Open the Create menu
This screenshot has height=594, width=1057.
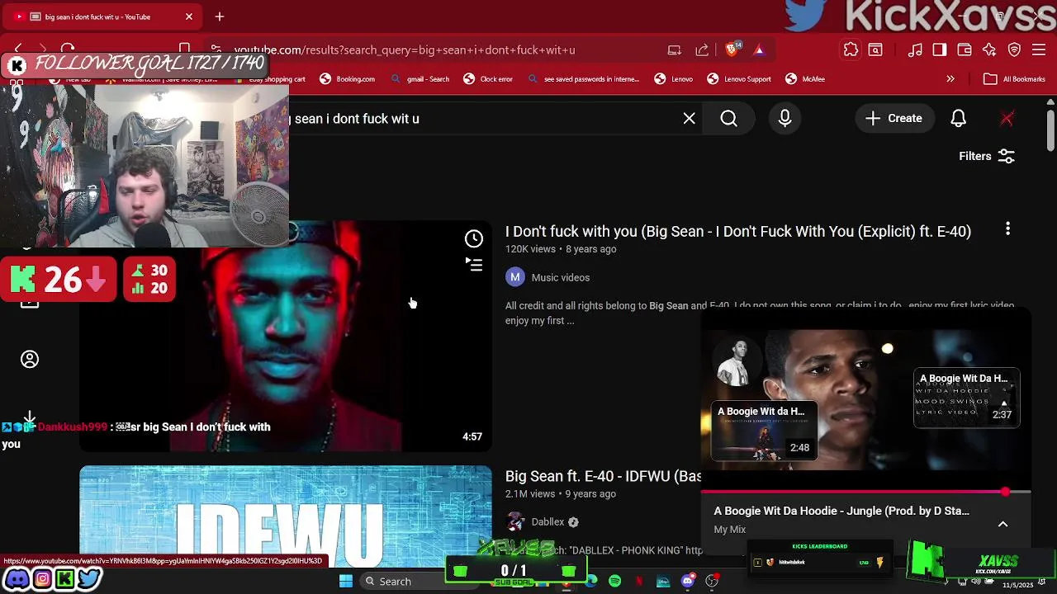[x=894, y=118]
